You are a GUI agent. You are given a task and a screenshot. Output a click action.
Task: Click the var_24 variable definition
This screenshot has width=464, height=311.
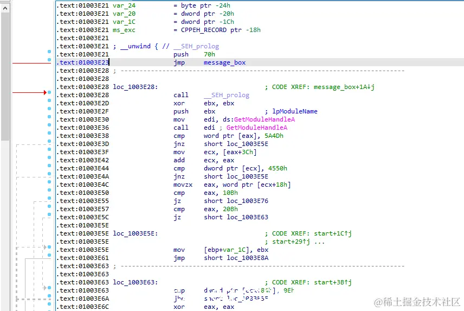(x=124, y=5)
